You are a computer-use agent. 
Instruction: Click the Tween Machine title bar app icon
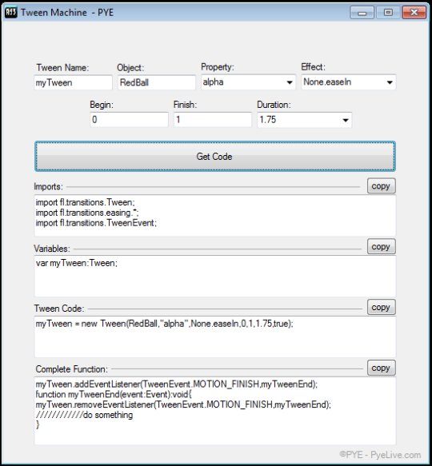click(x=11, y=13)
